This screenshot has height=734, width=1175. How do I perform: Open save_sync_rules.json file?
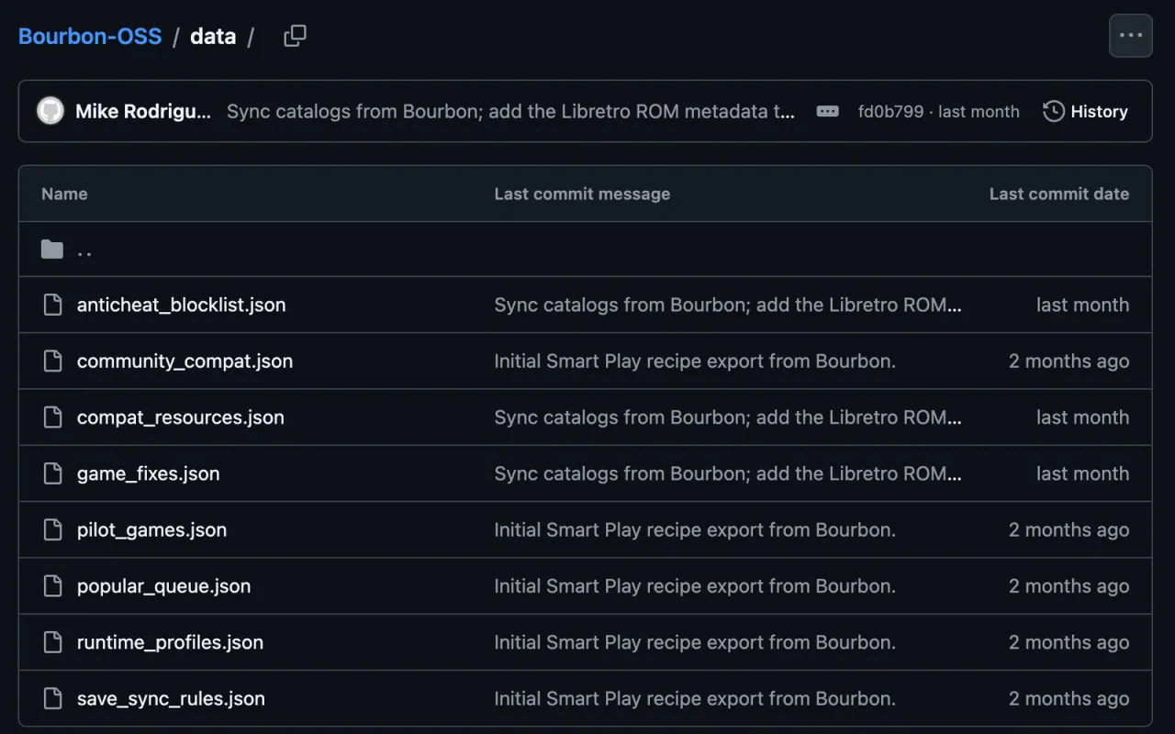tap(172, 698)
